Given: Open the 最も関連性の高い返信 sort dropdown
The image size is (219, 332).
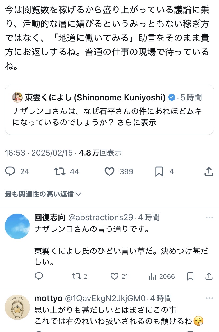Looking at the screenshot, I should click(43, 194).
